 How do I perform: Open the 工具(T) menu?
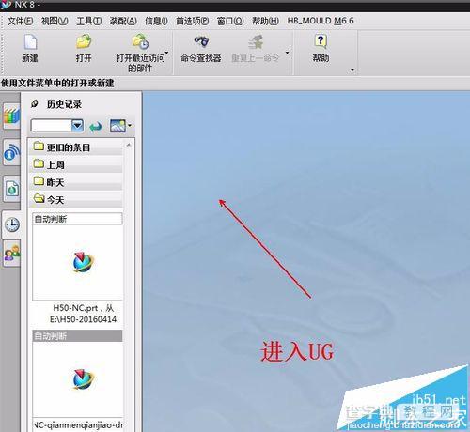tap(89, 21)
